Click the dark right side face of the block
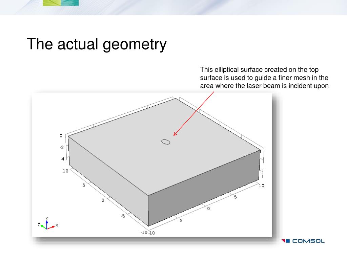Viewport: 347px width, 260px height. (204, 189)
